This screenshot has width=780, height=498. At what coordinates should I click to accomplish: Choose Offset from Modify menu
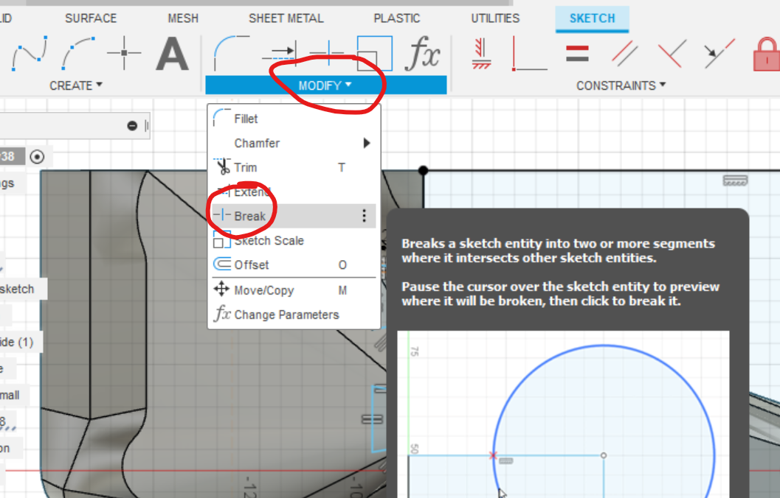(x=294, y=264)
